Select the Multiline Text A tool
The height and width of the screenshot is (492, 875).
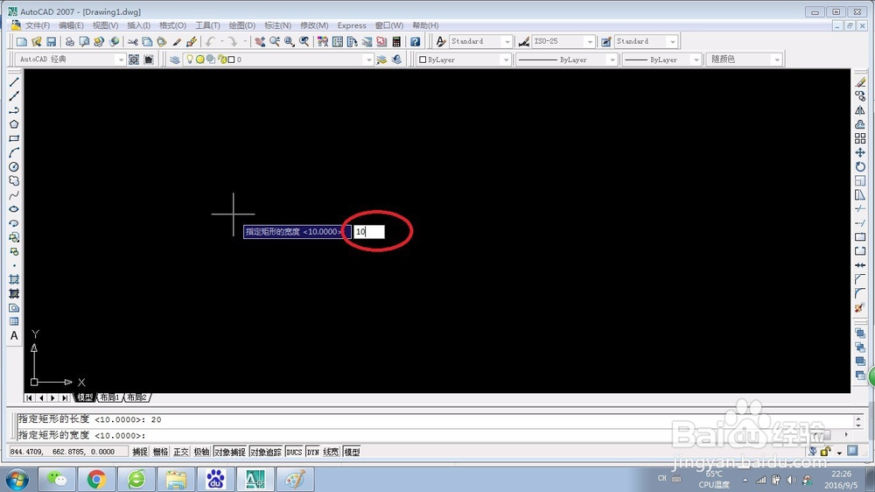click(14, 335)
